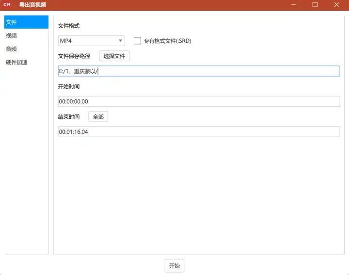The image size is (349, 275).
Task: Click the 文件格式 label text
Action: (69, 26)
